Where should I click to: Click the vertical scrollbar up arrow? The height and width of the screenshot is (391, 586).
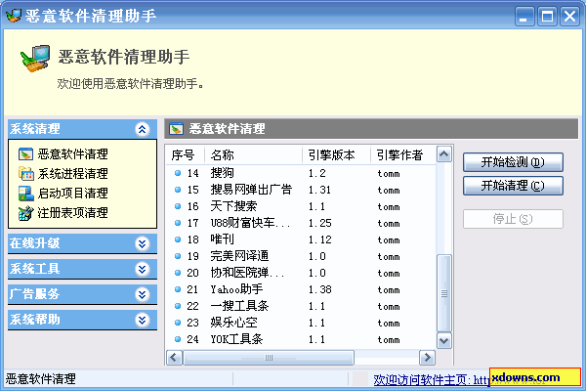444,154
